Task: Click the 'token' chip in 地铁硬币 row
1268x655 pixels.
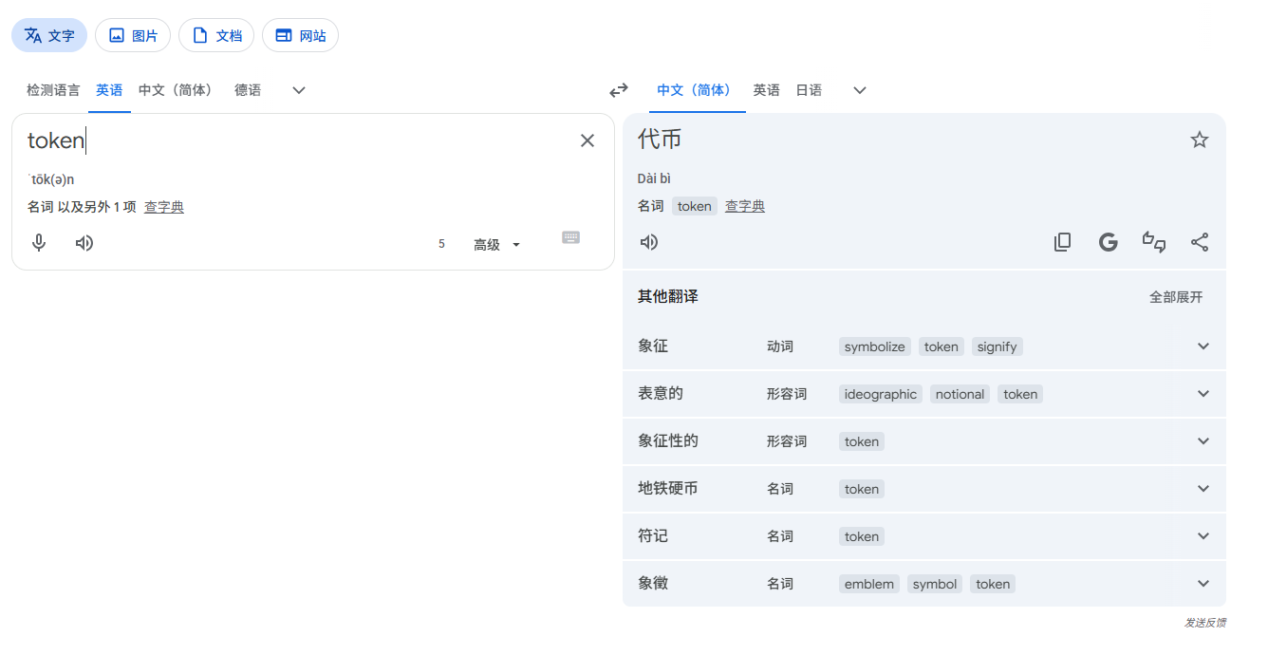Action: coord(862,489)
